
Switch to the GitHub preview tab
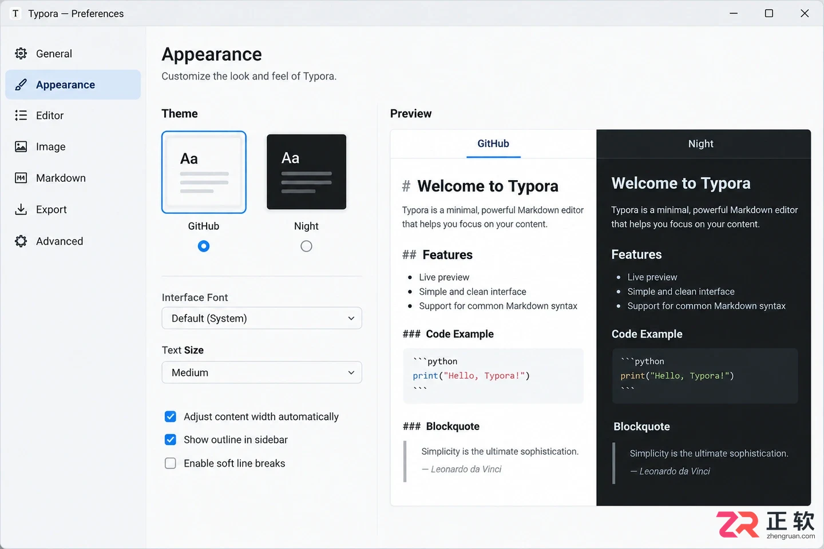click(x=493, y=144)
